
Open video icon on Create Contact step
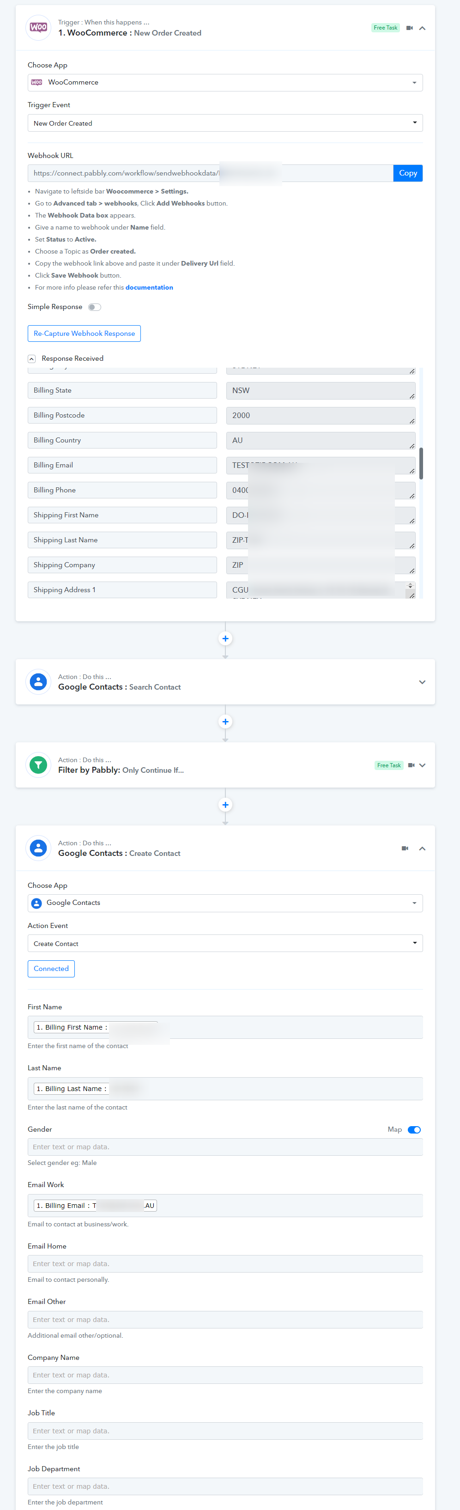point(405,849)
